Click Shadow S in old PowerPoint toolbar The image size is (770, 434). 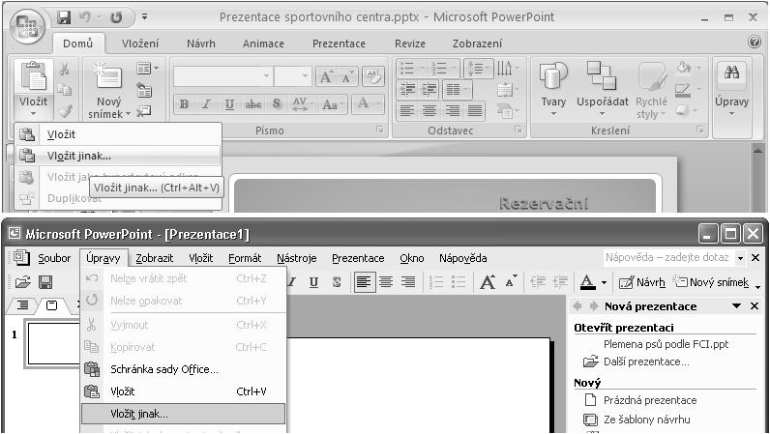tap(337, 282)
